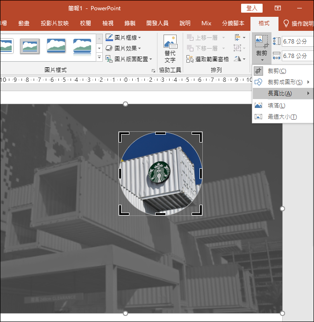Switch to the 開發人員 tab
314x322 pixels.
point(157,23)
